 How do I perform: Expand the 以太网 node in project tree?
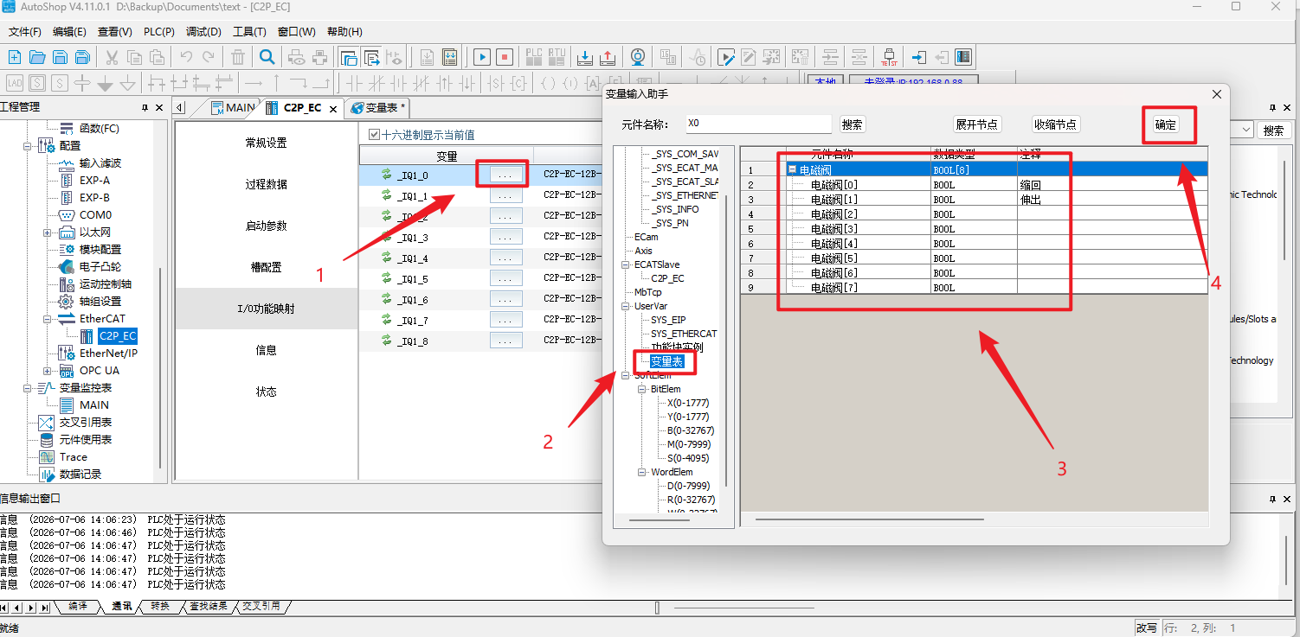(48, 233)
